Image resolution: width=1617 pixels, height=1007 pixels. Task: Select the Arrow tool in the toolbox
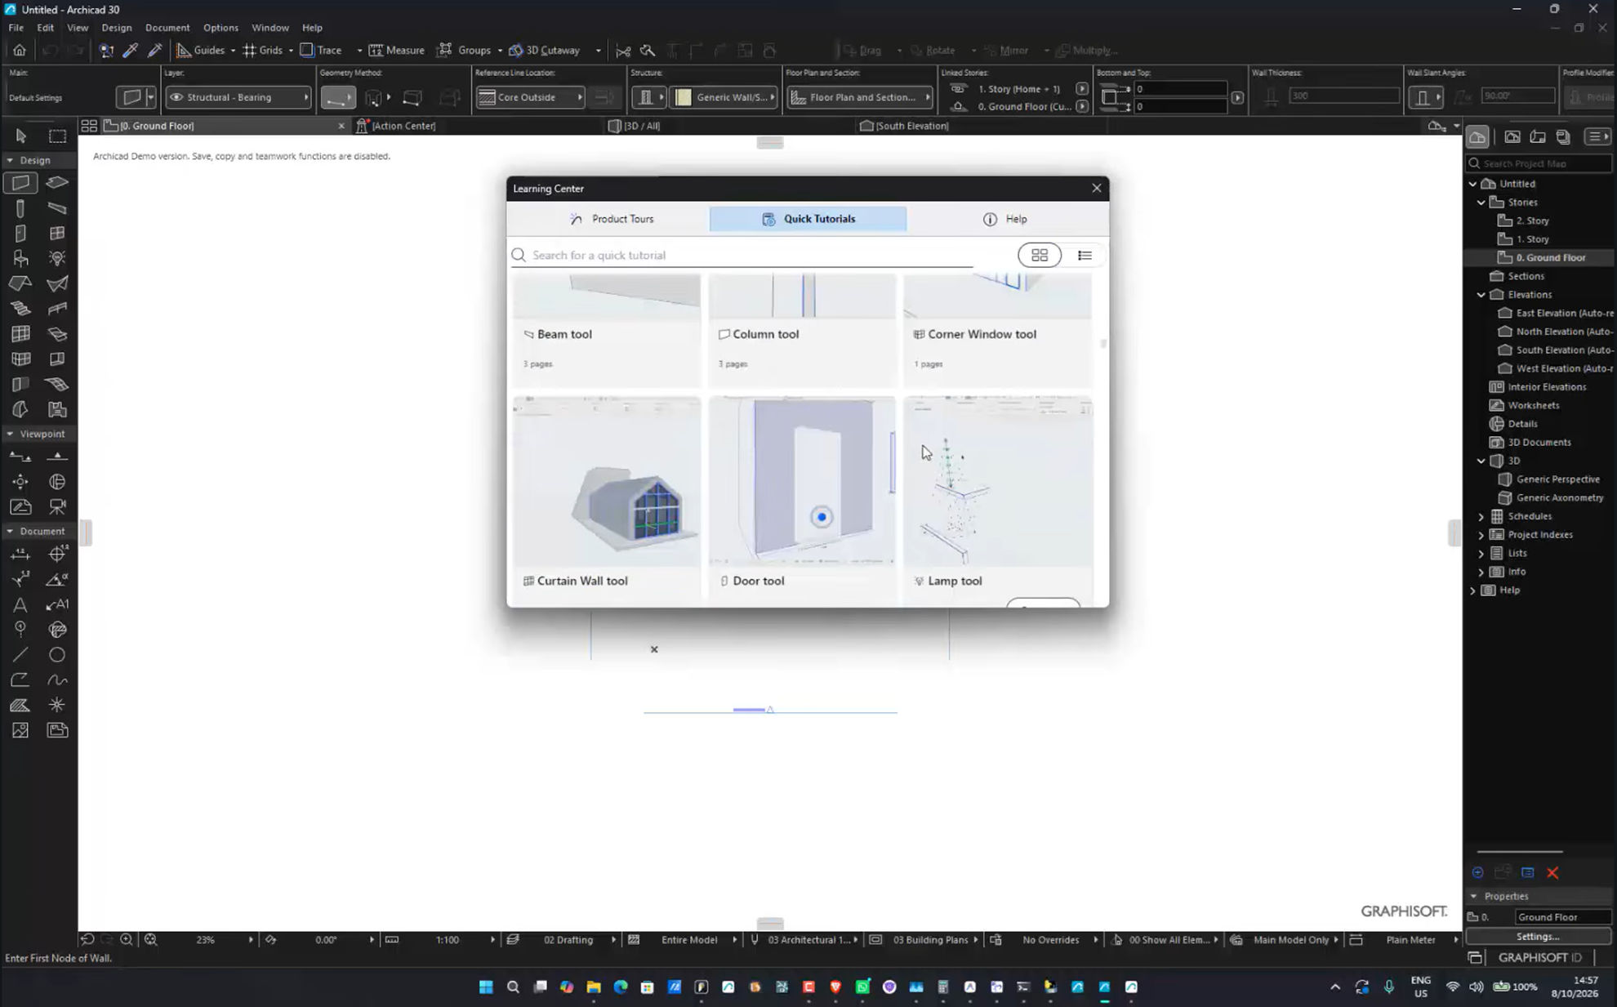click(20, 136)
